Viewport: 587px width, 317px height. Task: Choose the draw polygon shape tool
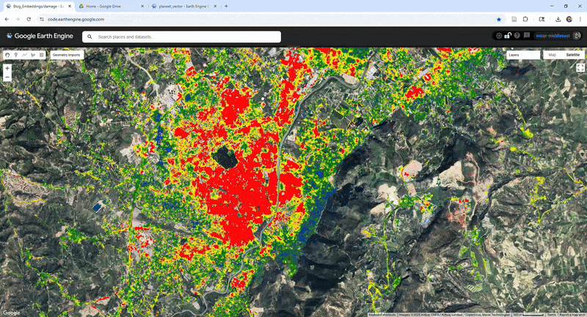pos(33,55)
